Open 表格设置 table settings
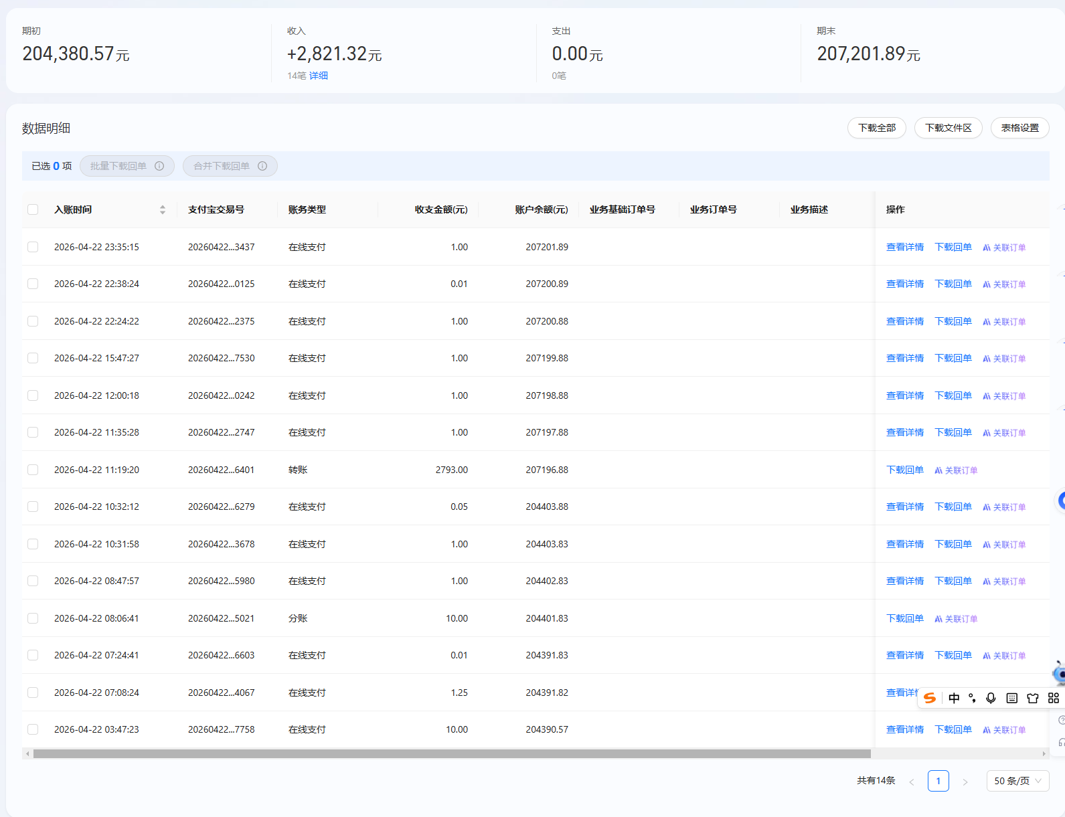 point(1019,128)
